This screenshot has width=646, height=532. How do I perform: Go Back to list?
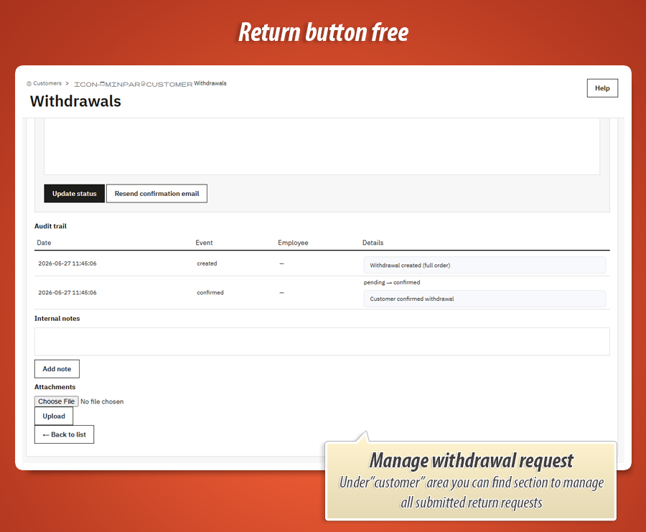[x=65, y=434]
